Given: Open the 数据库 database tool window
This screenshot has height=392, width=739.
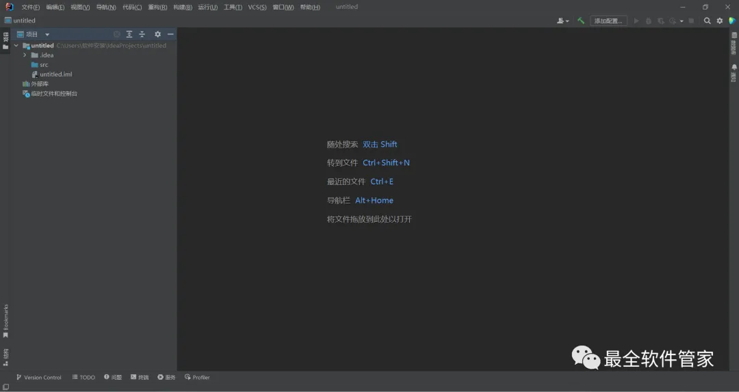Looking at the screenshot, I should [734, 44].
